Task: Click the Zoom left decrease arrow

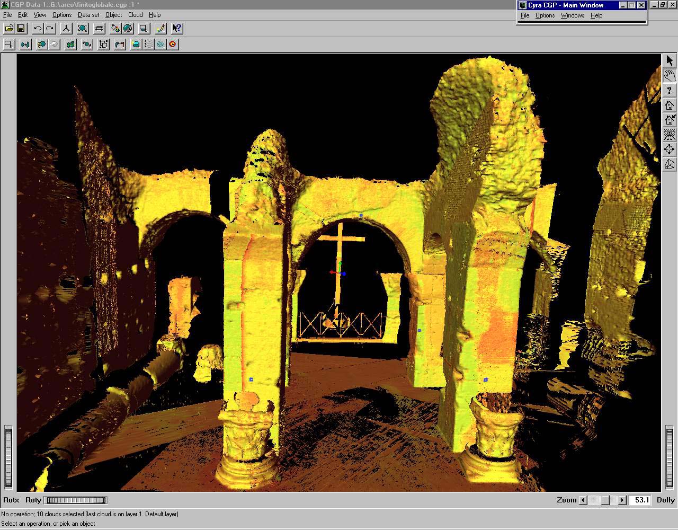Action: [583, 500]
